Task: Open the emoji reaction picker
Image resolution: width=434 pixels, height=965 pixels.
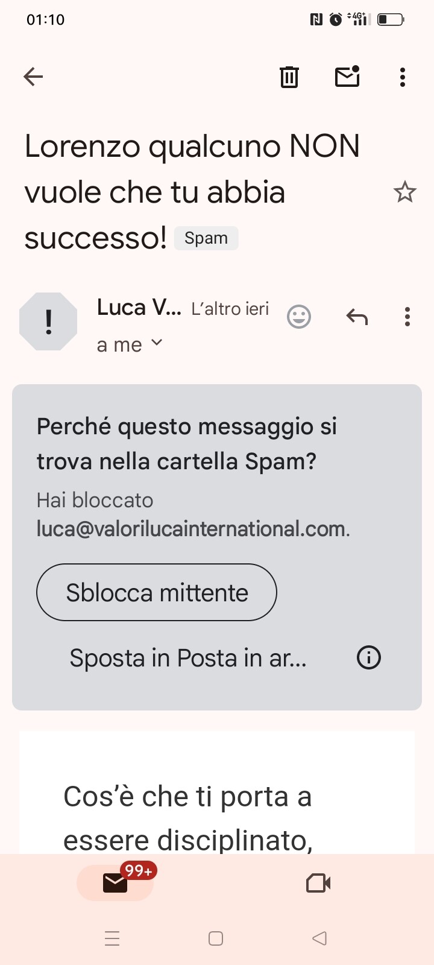Action: pos(298,317)
